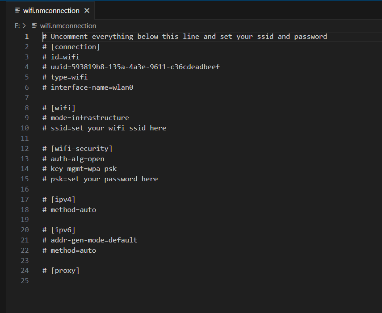Click line number 8 in the gutter

point(27,108)
